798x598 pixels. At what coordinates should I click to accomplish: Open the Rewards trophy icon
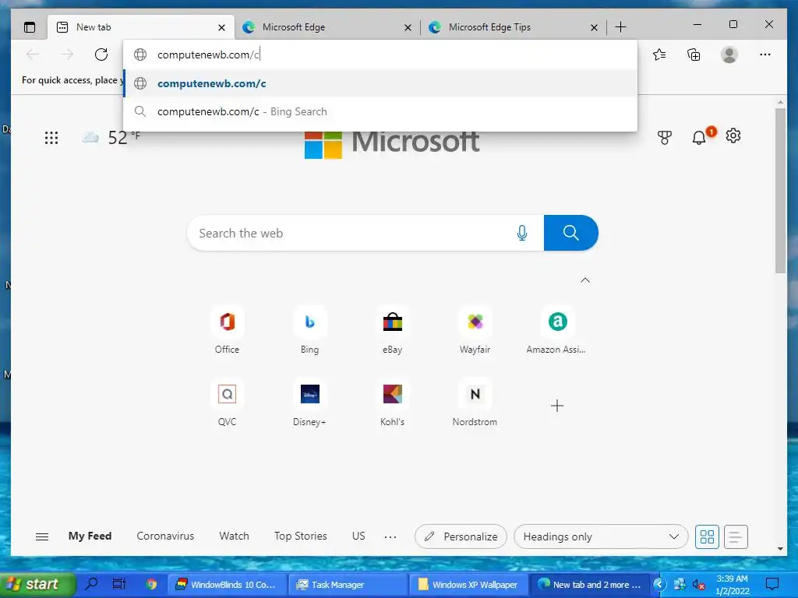pos(664,137)
